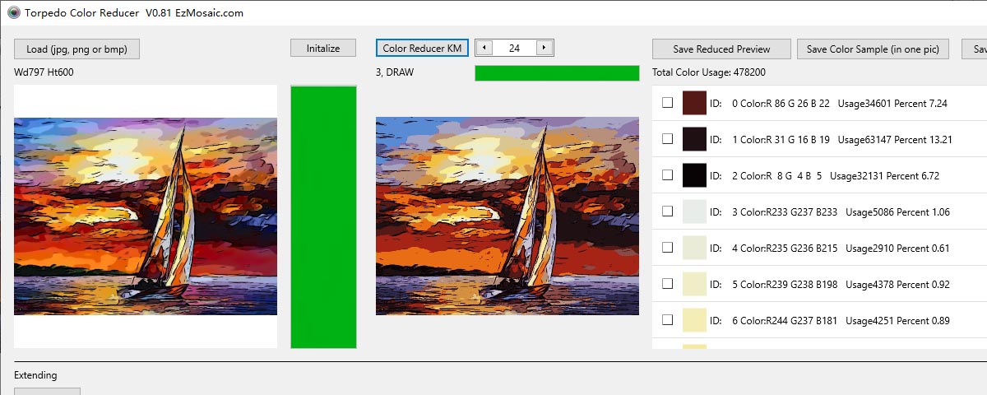987x395 pixels.
Task: Check the box for color ID 0
Action: coord(668,103)
